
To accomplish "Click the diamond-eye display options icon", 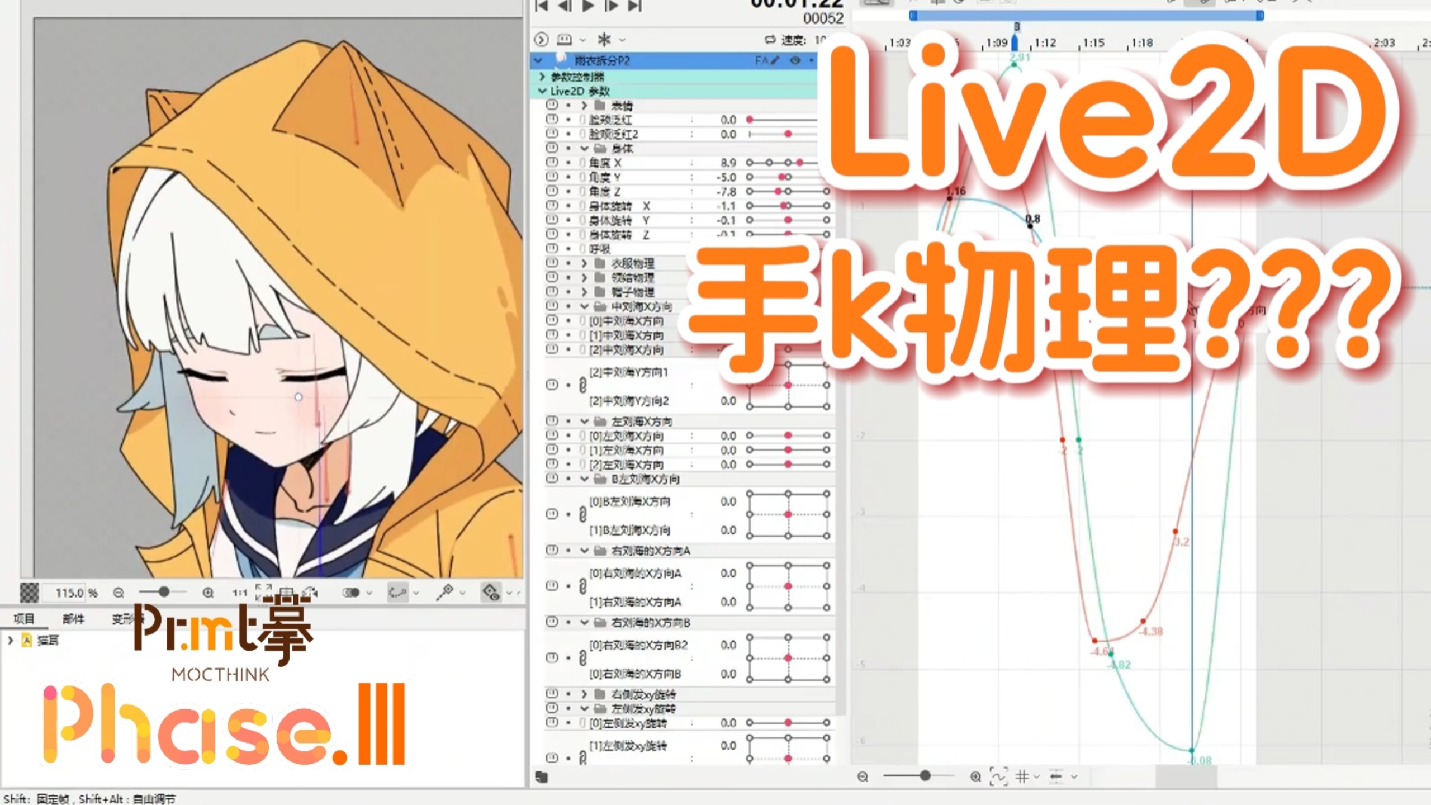I will (491, 593).
